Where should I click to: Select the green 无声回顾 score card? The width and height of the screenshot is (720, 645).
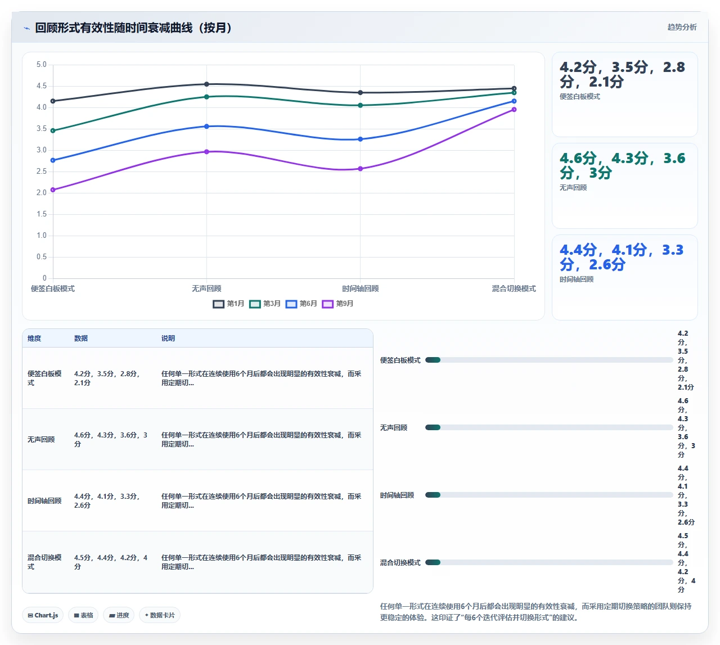tap(625, 186)
